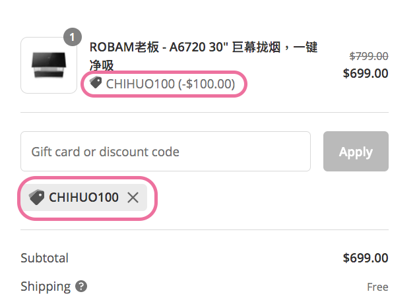This screenshot has height=300, width=419.
Task: Click the divider below the product row
Action: [x=205, y=112]
